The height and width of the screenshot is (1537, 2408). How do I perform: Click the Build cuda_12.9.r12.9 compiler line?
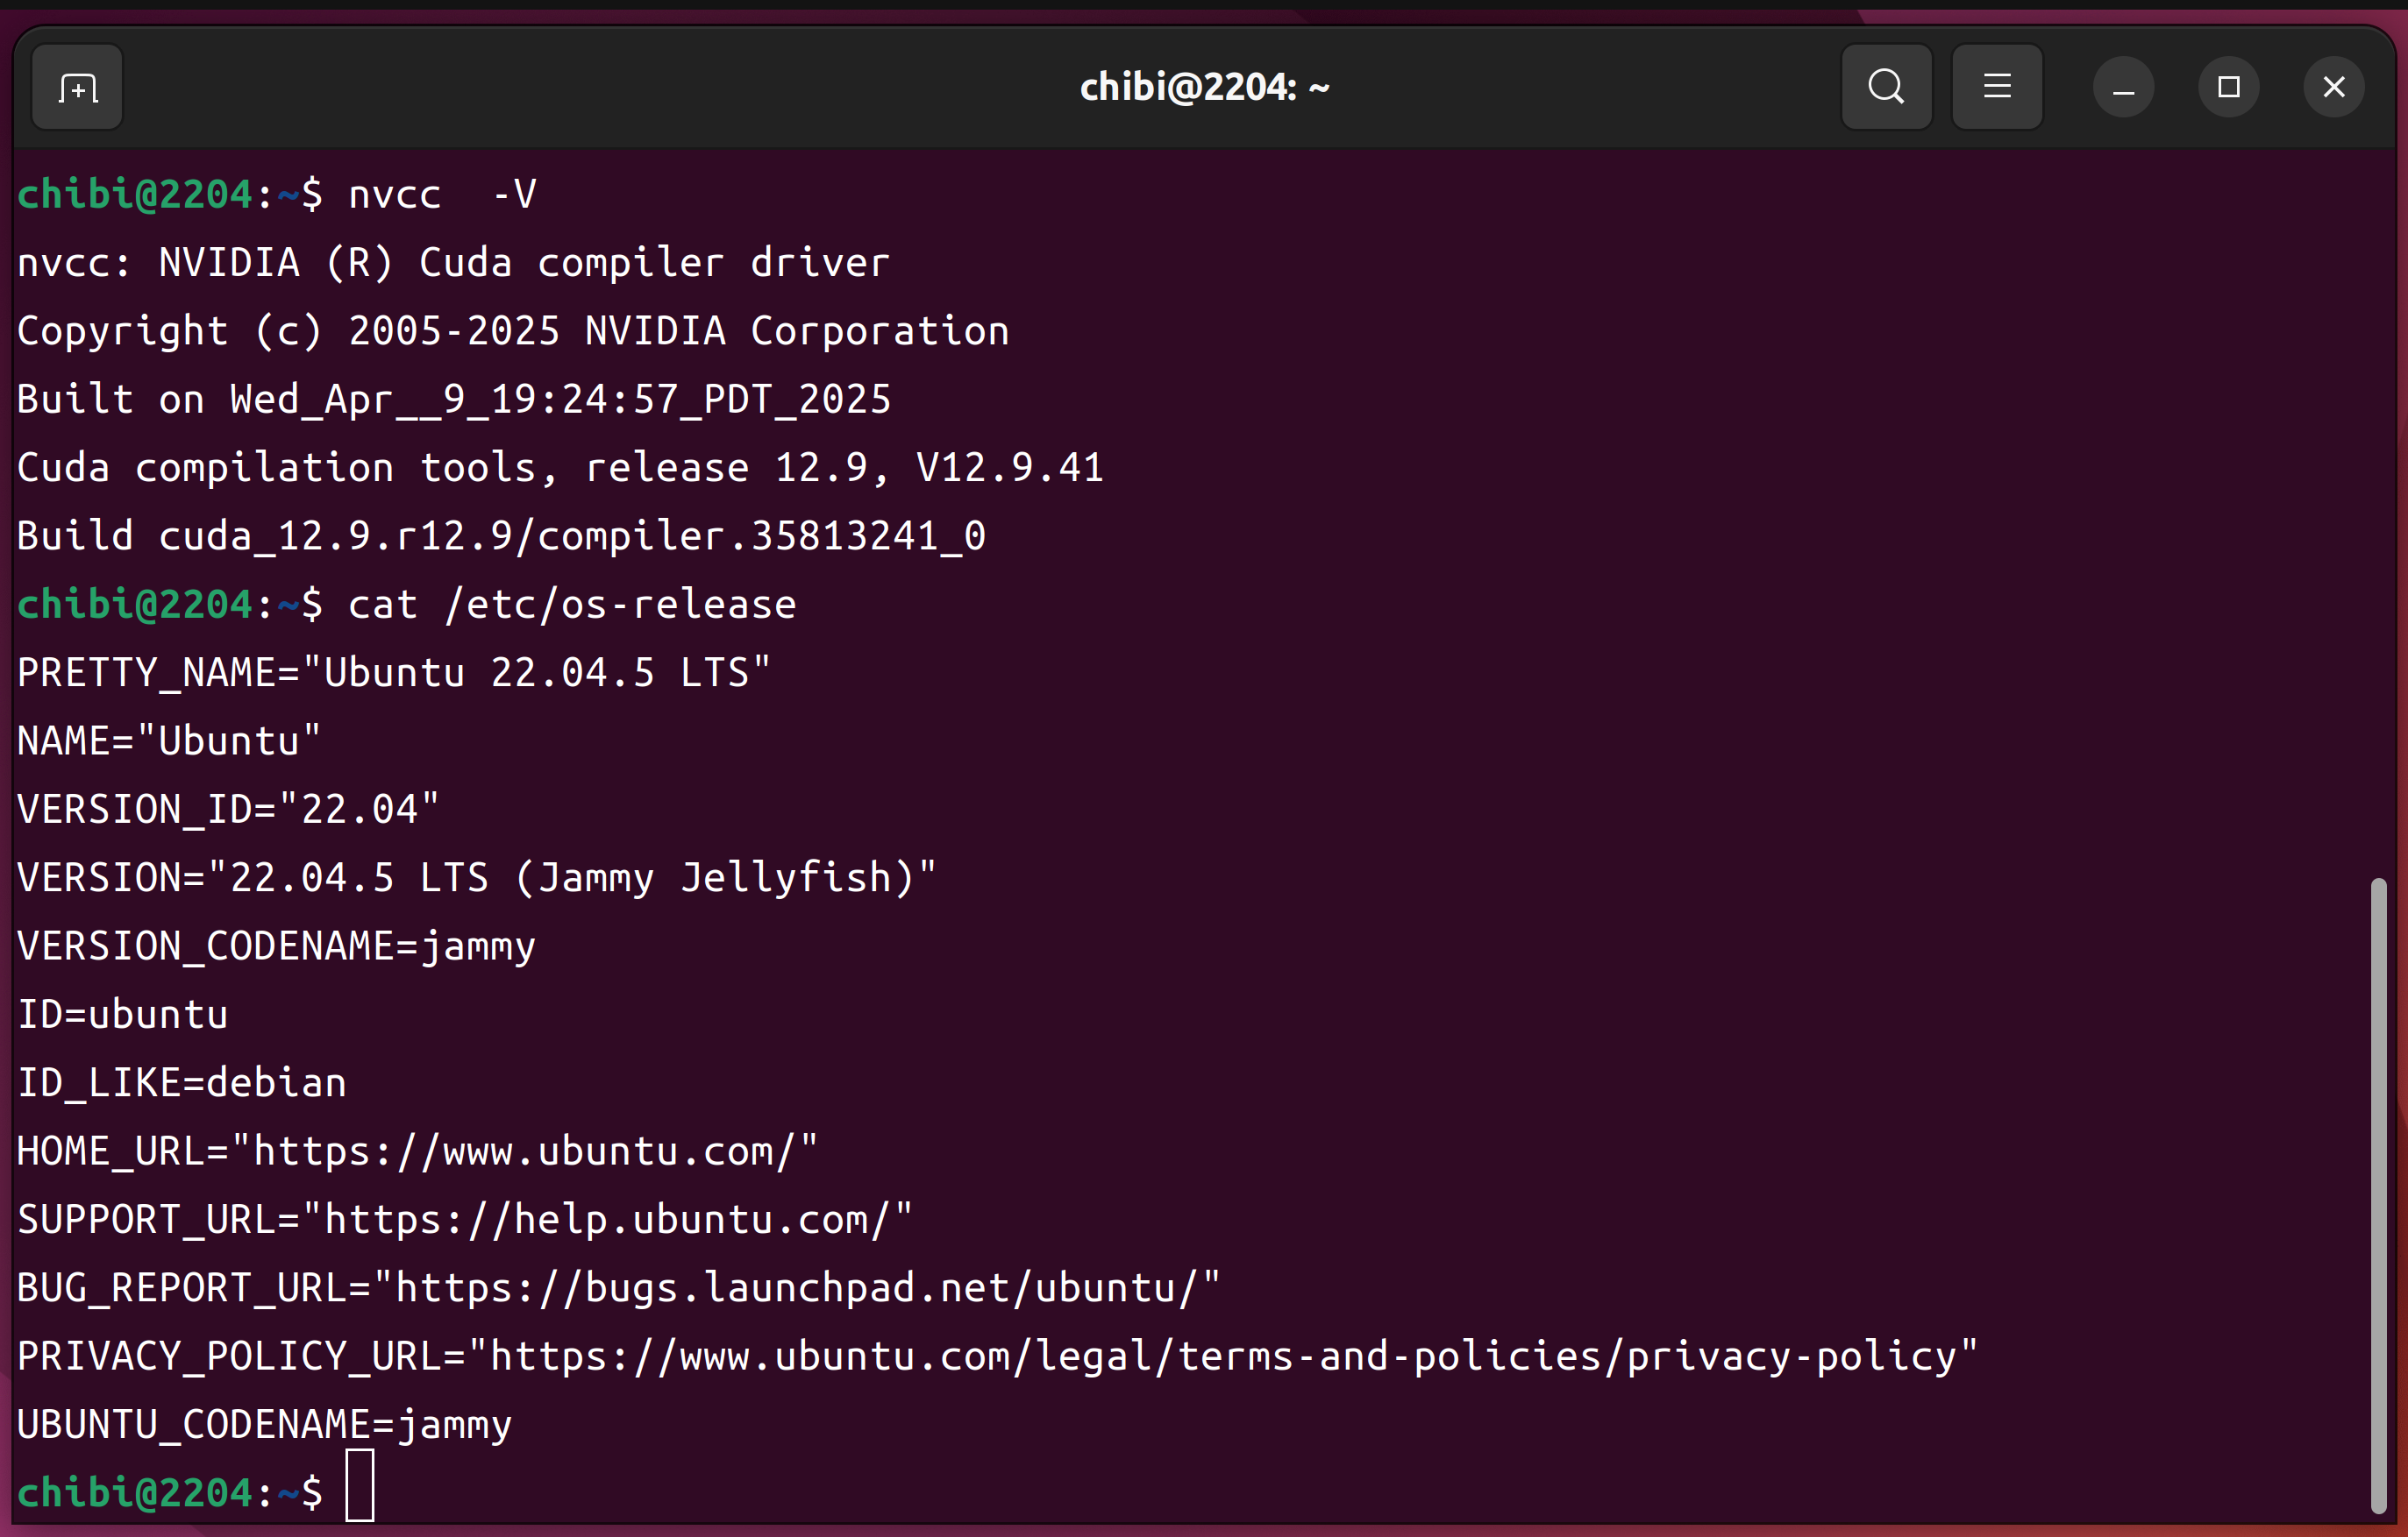point(501,536)
